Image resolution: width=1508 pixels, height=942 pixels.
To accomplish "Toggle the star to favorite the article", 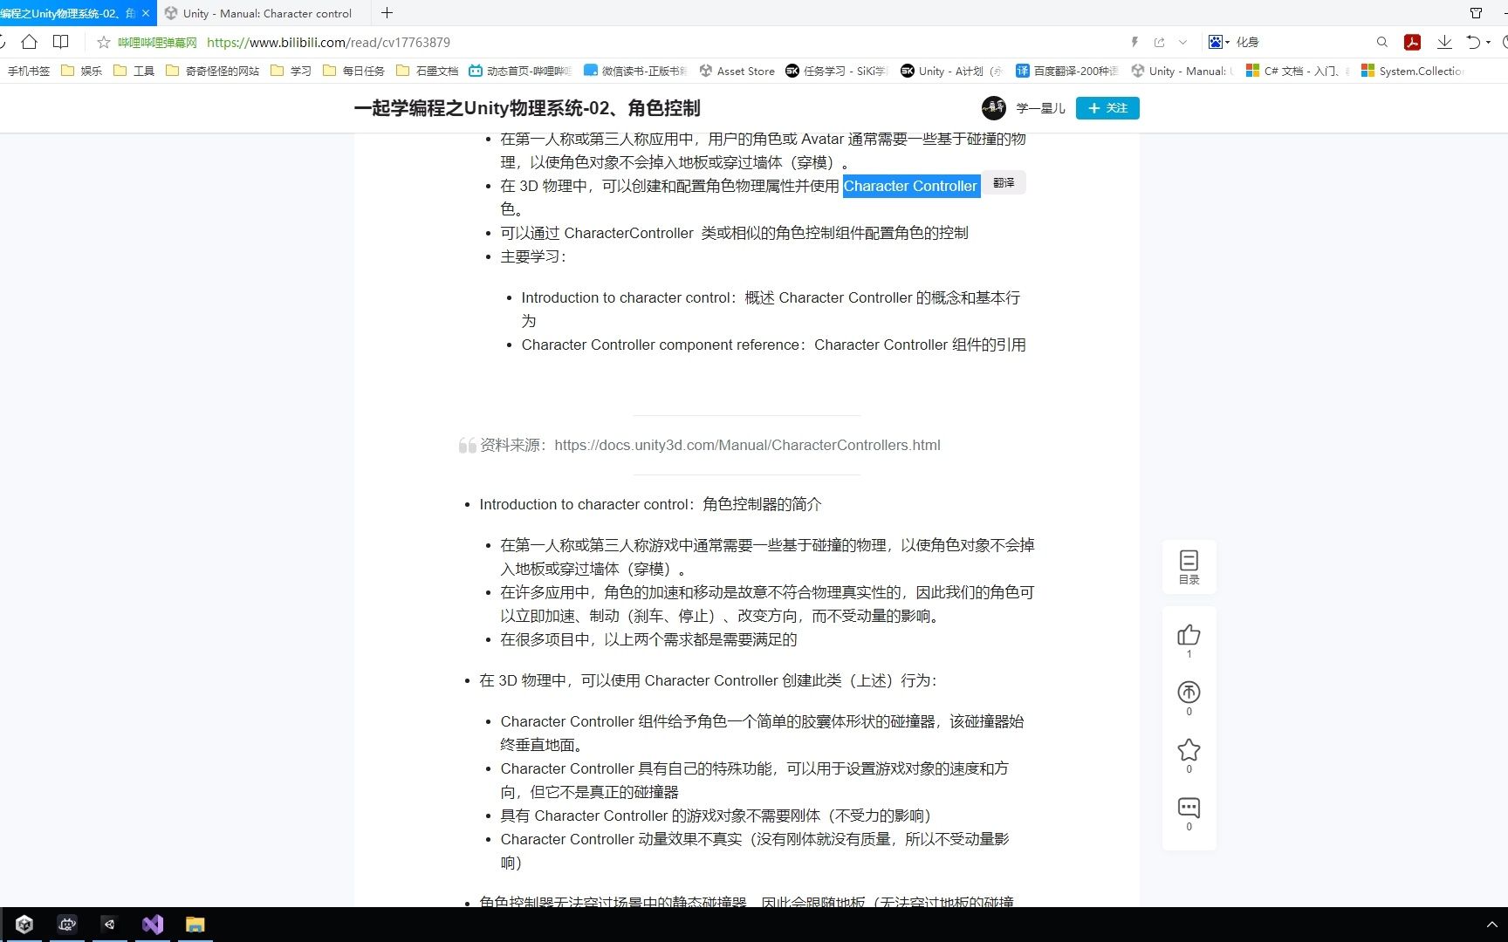I will coord(1189,750).
